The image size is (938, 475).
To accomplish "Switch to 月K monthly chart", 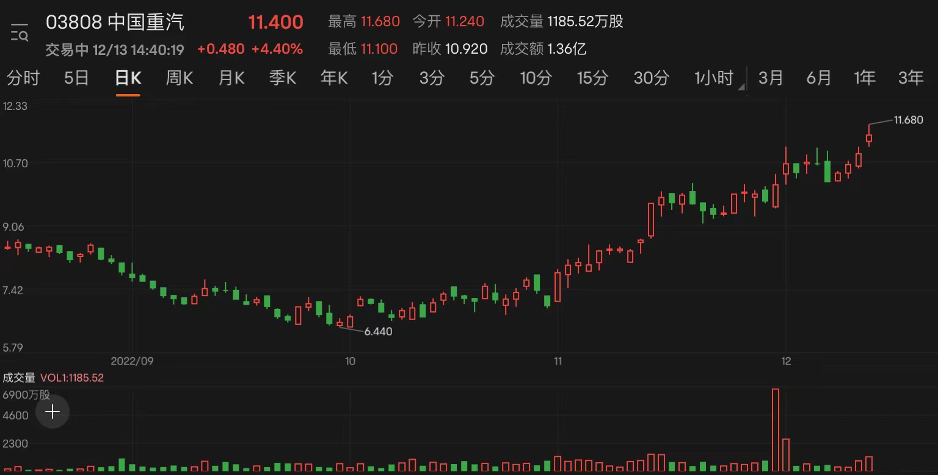I will tap(231, 78).
